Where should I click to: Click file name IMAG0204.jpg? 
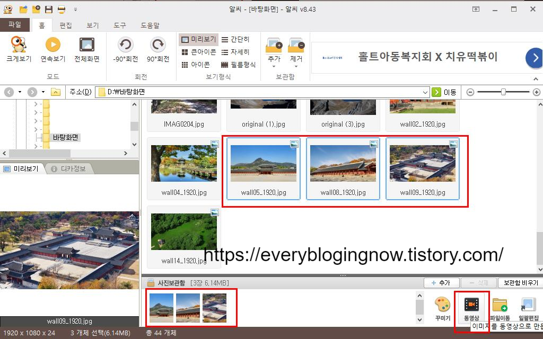pos(184,124)
